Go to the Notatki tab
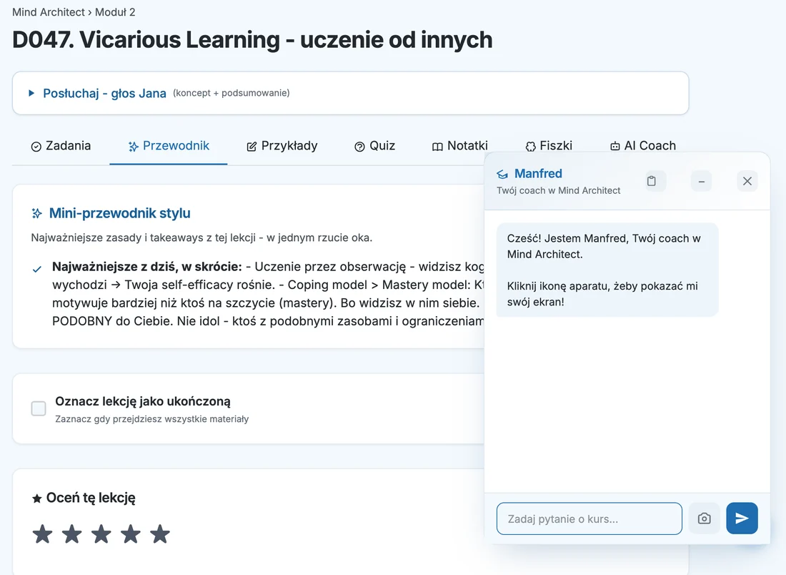This screenshot has height=575, width=786. pos(459,146)
